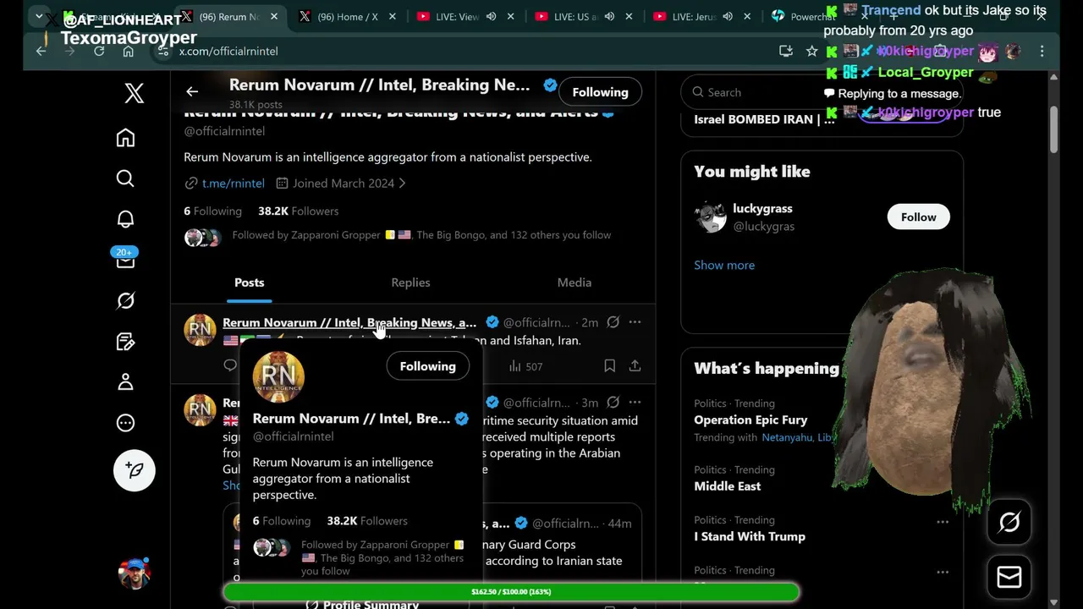Viewport: 1083px width, 609px height.
Task: Open t.me/rnintel link
Action: coord(233,183)
